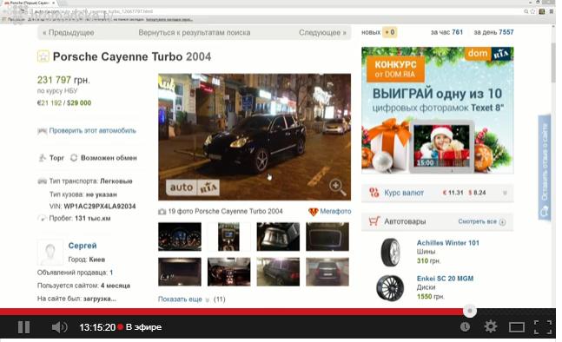The image size is (562, 342).
Task: Open seller's listings count '1'
Action: click(111, 273)
